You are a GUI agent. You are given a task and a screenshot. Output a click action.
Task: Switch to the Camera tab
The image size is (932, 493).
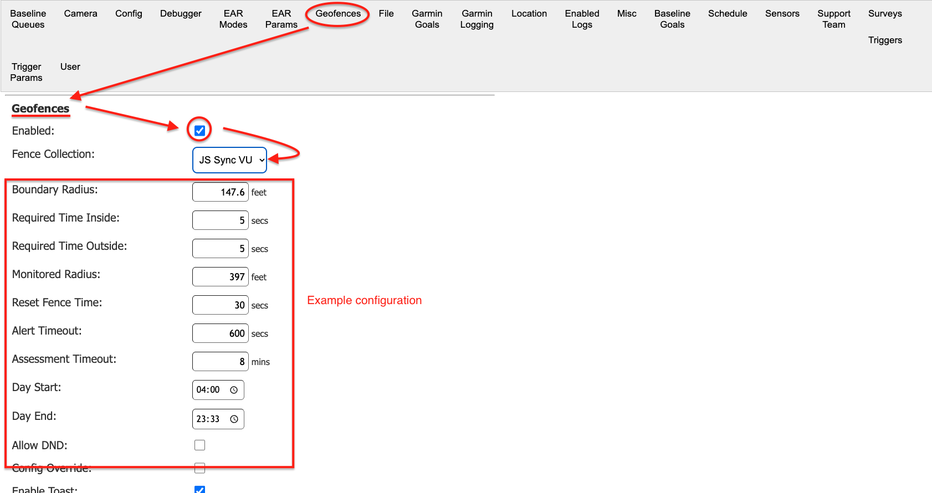[80, 13]
